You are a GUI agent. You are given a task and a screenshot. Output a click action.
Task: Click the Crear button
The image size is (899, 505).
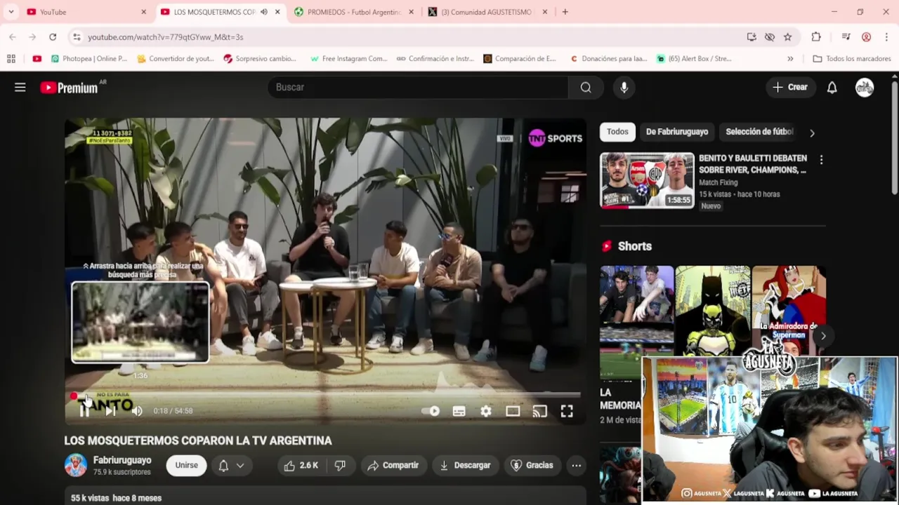[790, 87]
